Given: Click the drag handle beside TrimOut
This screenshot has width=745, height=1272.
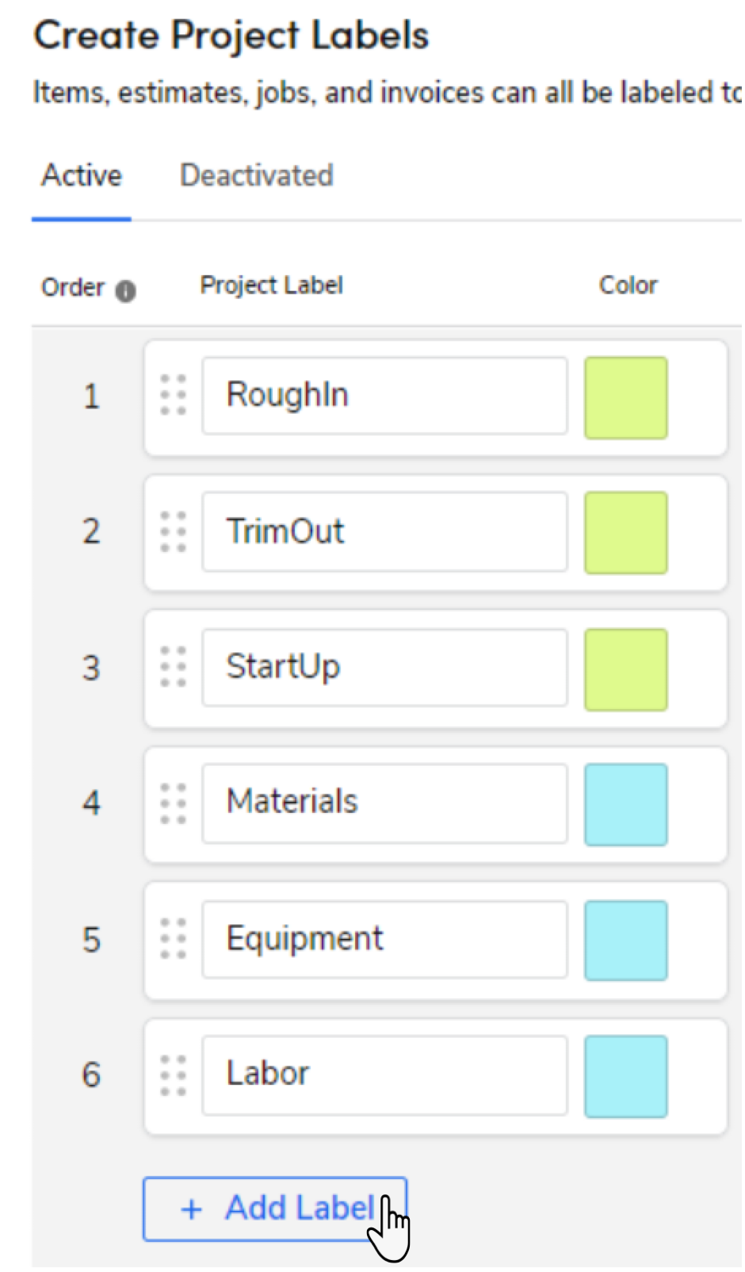Looking at the screenshot, I should [x=173, y=532].
